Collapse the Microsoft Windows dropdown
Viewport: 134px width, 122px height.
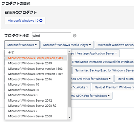(22, 45)
